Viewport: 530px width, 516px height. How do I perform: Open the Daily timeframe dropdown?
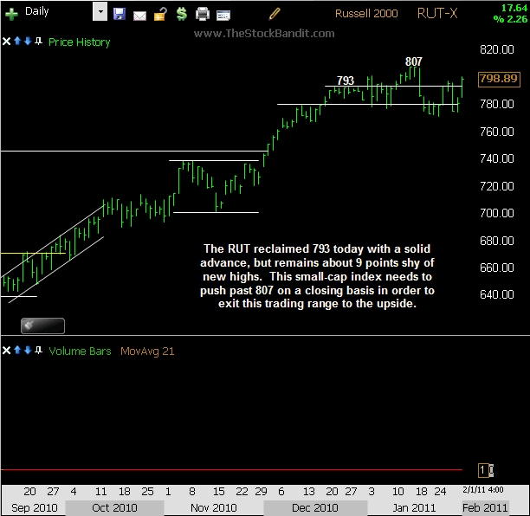click(100, 13)
